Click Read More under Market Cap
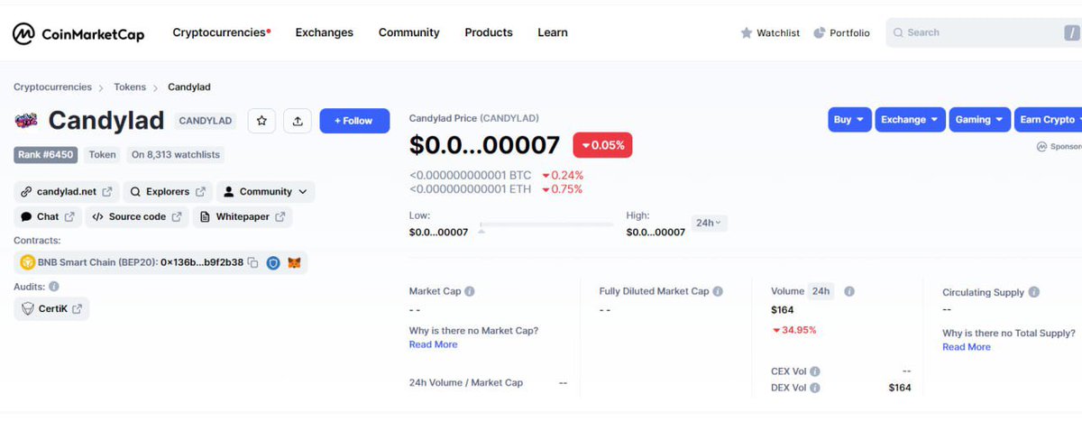The height and width of the screenshot is (421, 1082). click(x=433, y=345)
